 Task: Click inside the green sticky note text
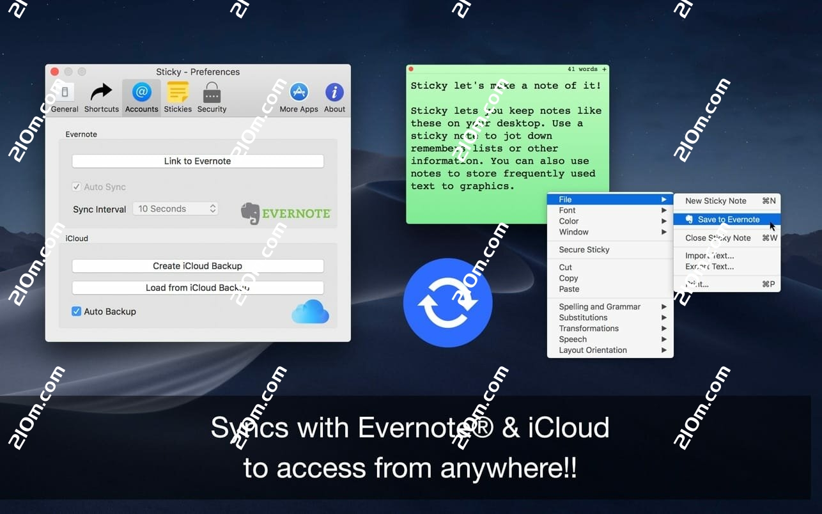click(507, 136)
